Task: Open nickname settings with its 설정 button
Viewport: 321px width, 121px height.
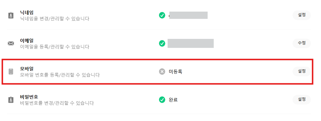Action: pos(302,15)
